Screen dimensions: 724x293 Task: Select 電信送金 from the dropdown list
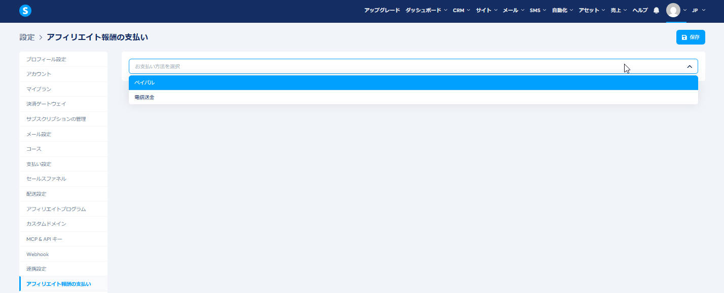(413, 97)
